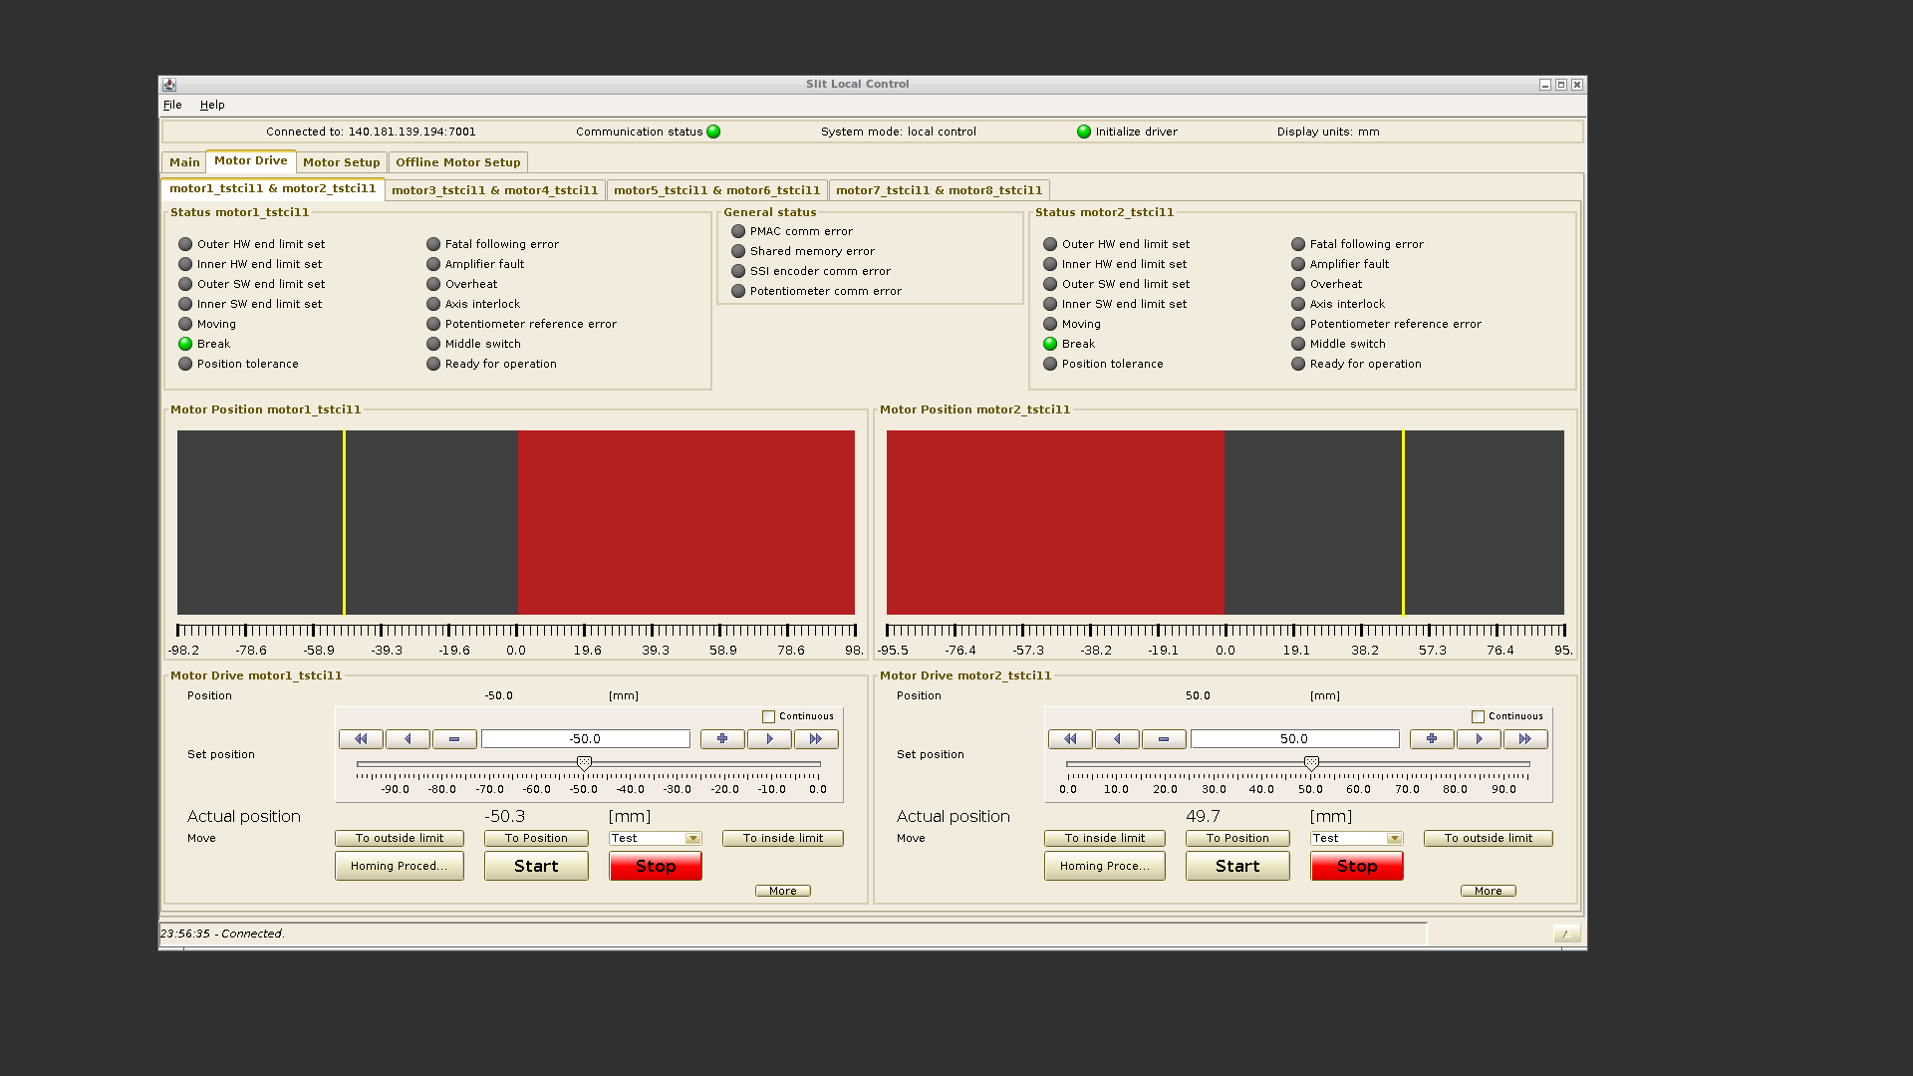Click motor1 More button
1913x1076 pixels.
pos(783,891)
